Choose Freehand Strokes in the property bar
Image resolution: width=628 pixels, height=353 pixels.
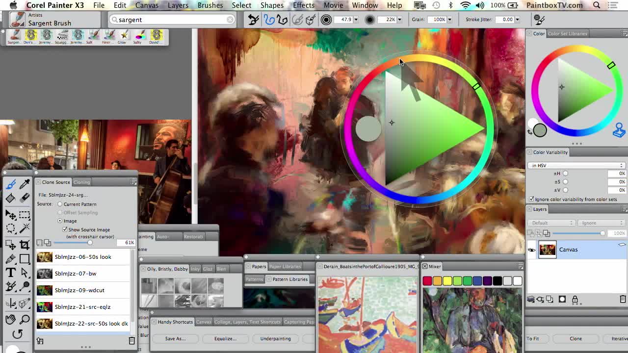point(269,20)
